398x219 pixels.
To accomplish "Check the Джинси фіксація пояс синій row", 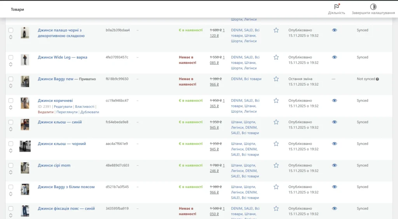I will click(x=11, y=208).
